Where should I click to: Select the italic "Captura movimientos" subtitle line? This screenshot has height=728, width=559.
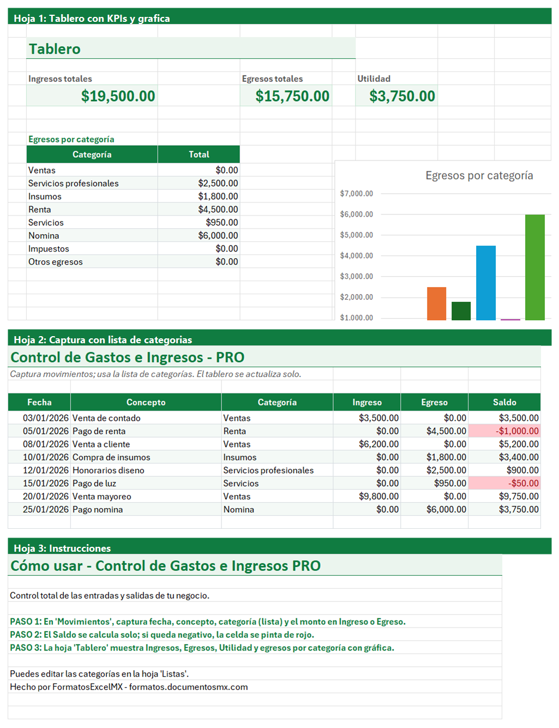[155, 374]
